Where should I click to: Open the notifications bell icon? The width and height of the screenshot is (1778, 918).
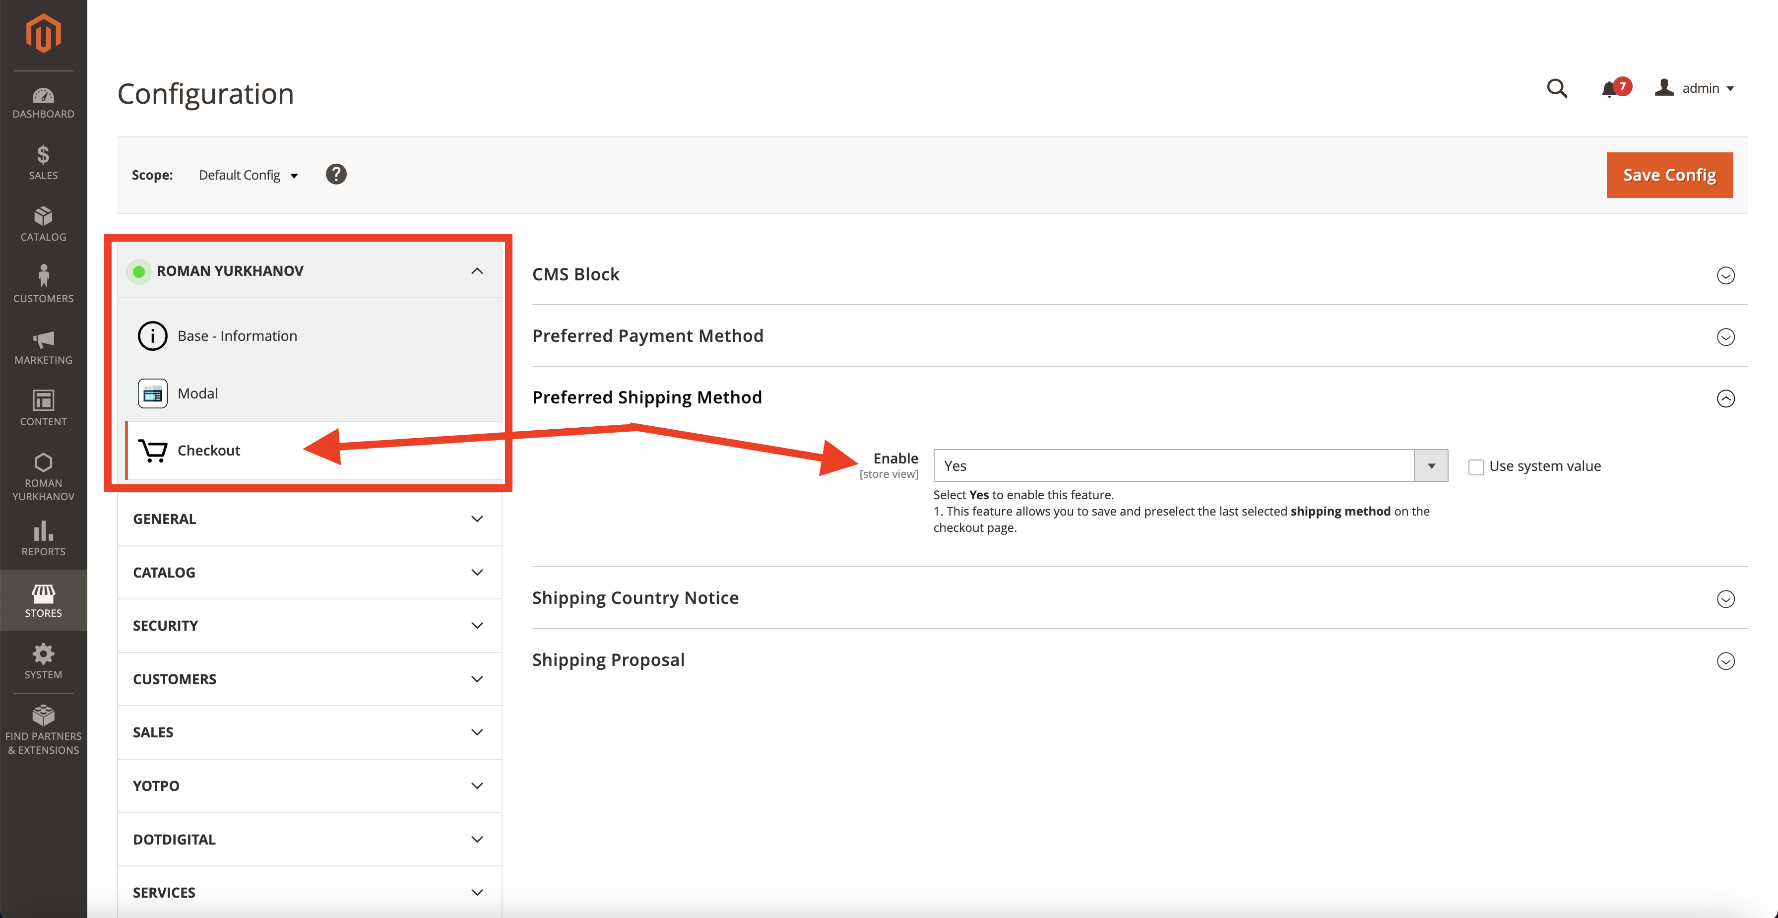click(1609, 89)
